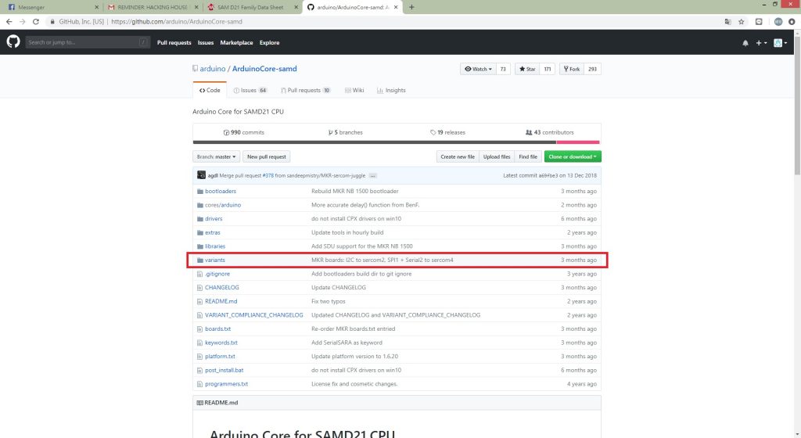Fork the repository
The width and height of the screenshot is (801, 438).
572,69
